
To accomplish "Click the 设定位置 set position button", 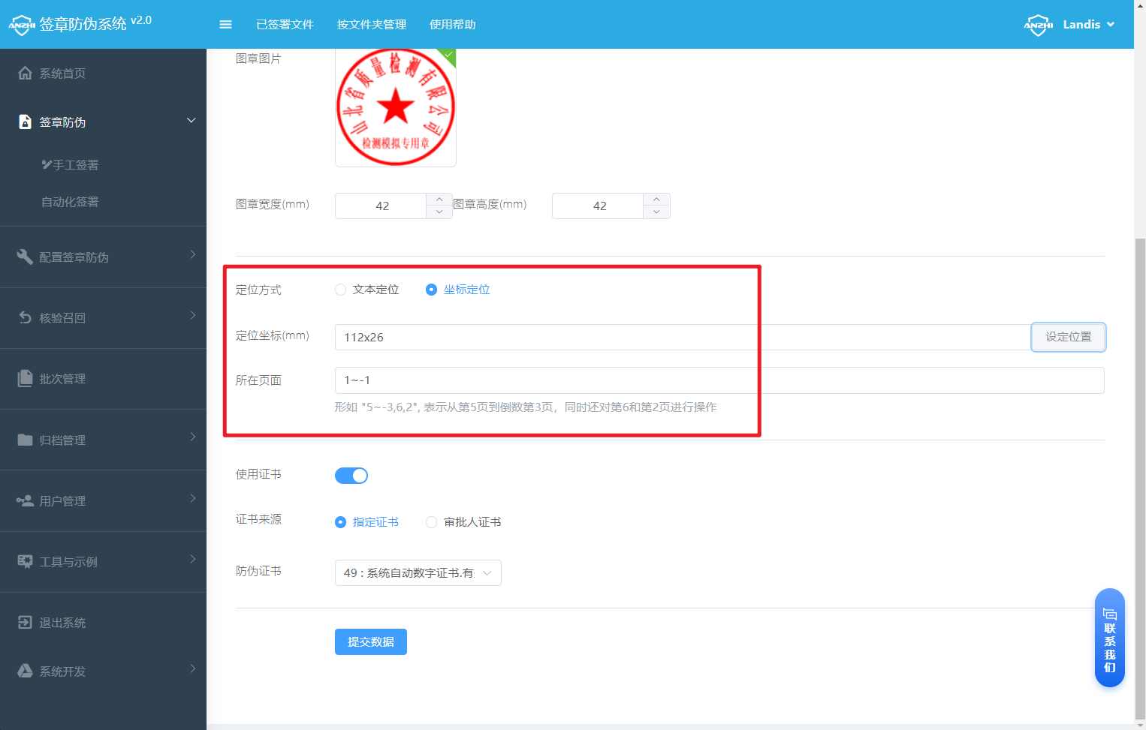I will coord(1067,337).
